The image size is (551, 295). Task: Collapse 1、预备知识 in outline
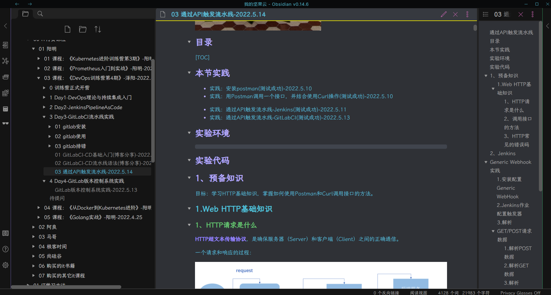click(486, 76)
